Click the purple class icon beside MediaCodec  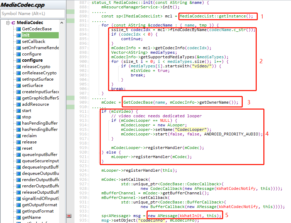pos(13,23)
